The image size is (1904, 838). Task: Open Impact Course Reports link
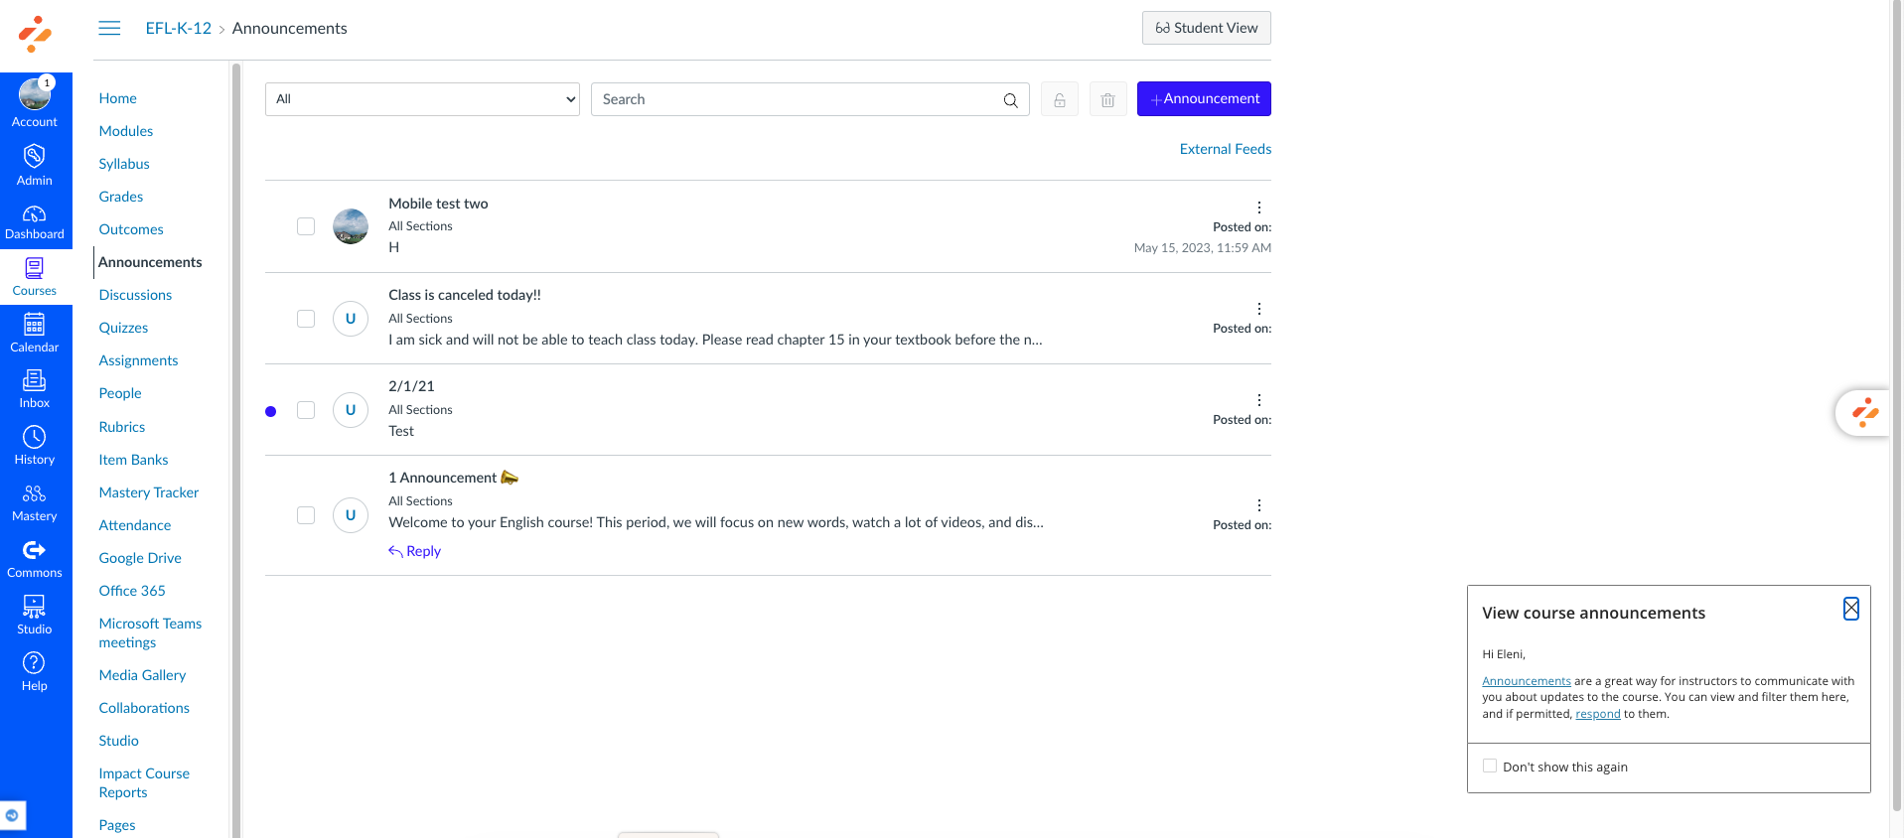click(144, 782)
